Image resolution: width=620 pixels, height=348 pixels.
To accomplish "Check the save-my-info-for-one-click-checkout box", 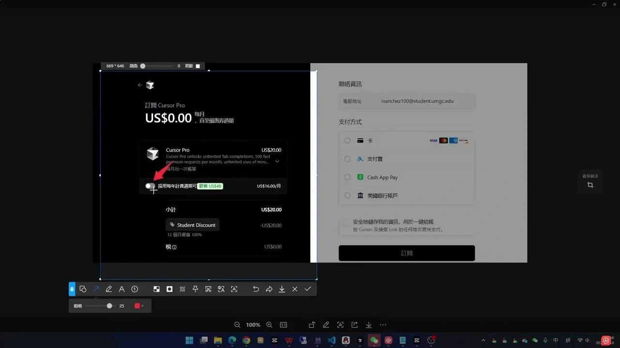I will pos(346,222).
